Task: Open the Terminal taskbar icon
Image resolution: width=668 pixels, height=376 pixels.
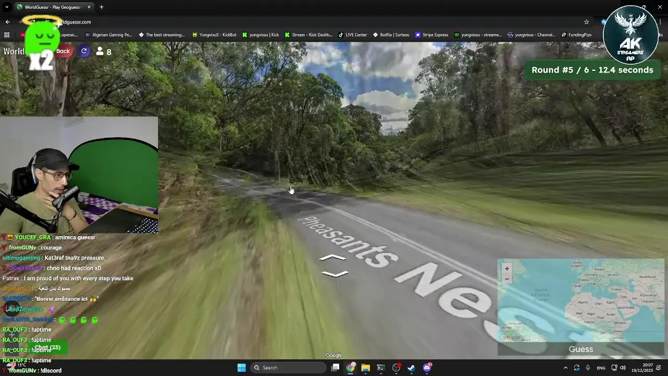Action: 380,368
